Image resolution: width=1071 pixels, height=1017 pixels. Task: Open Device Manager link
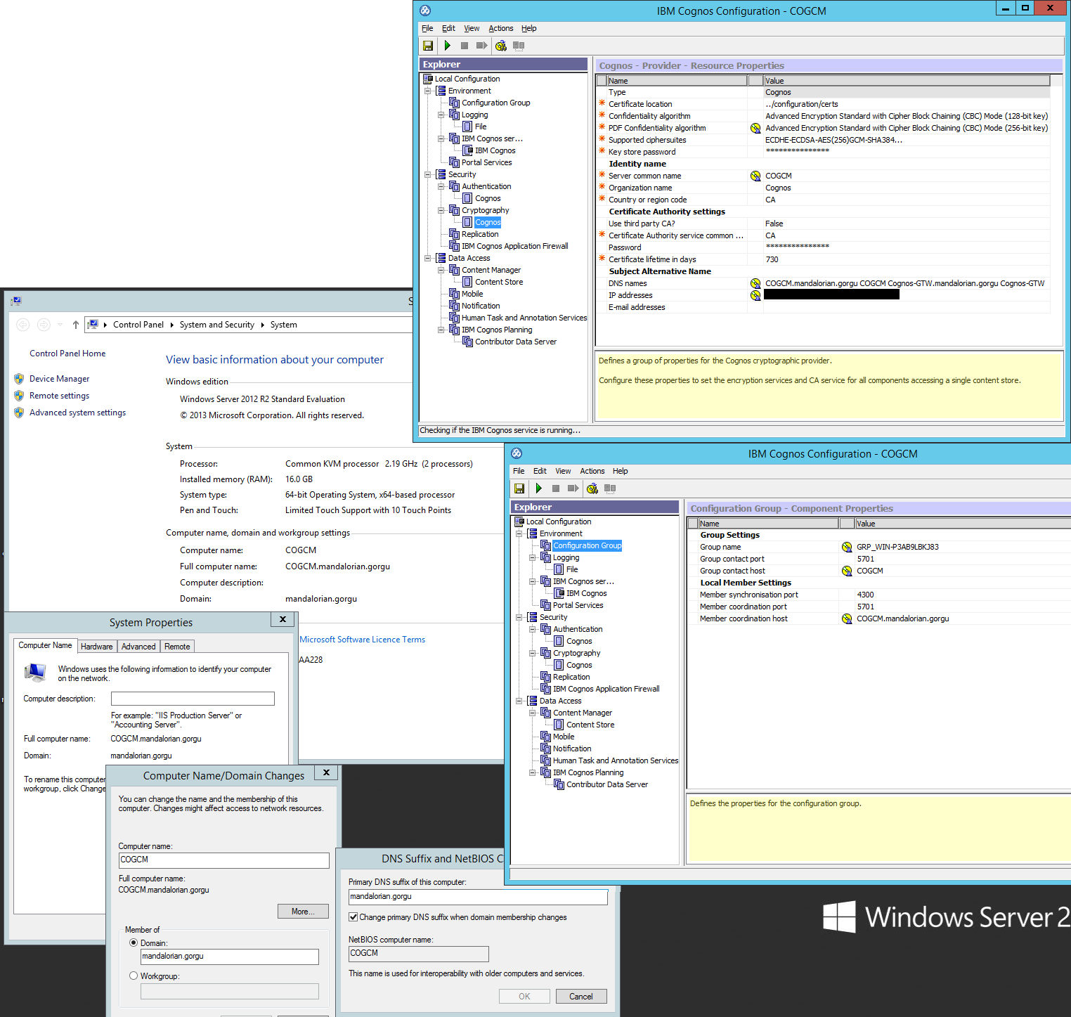tap(59, 379)
